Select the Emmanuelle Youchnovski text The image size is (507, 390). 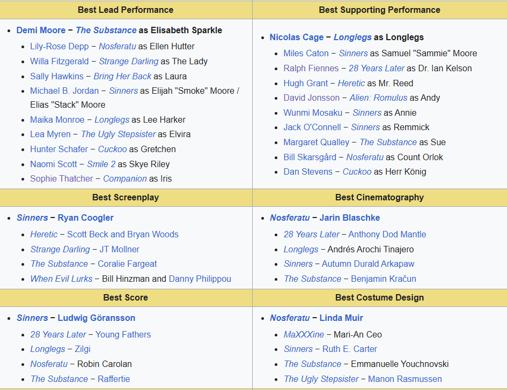tap(400, 364)
